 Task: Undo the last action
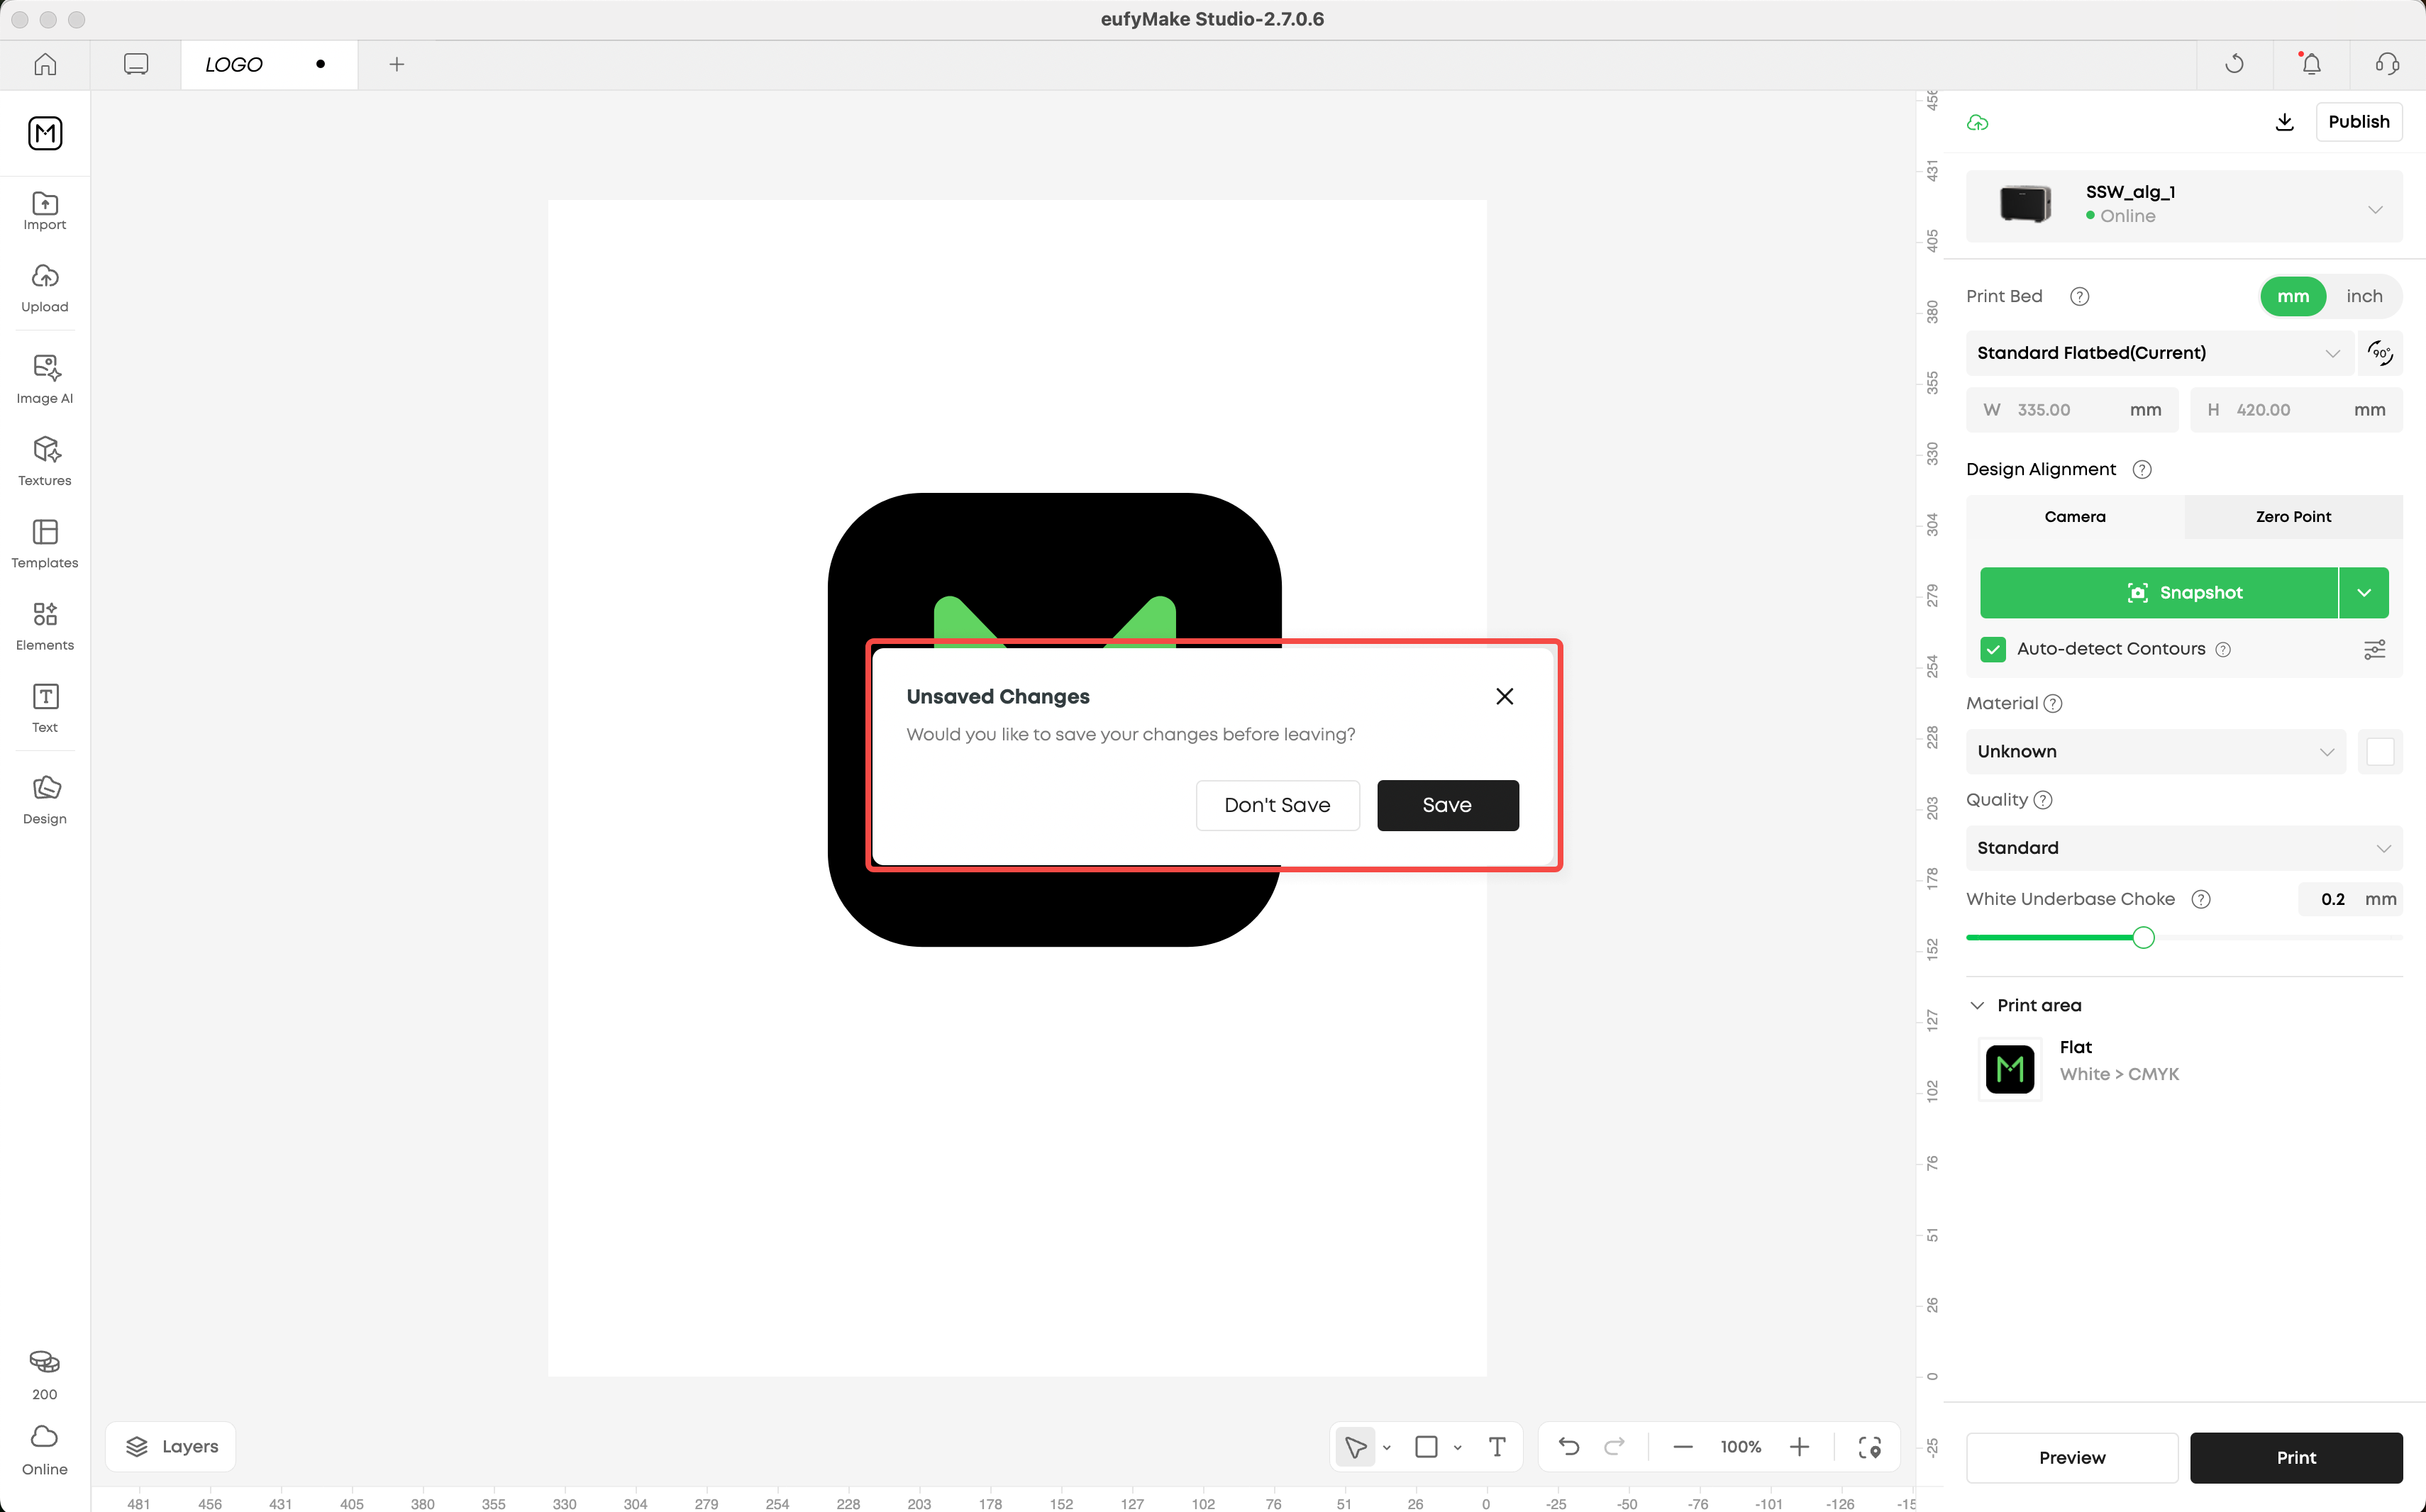click(1568, 1447)
